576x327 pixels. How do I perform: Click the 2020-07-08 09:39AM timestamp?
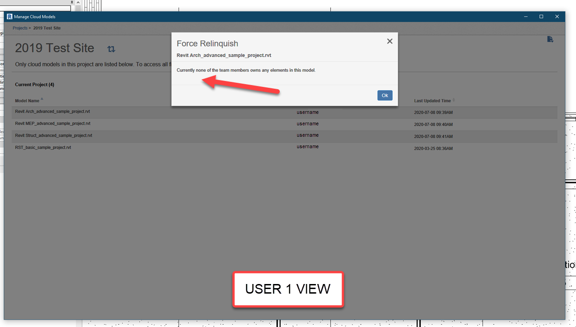click(433, 113)
